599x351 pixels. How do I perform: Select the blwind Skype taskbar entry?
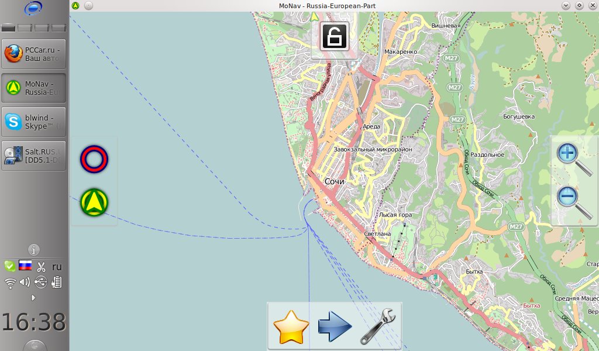[x=34, y=122]
